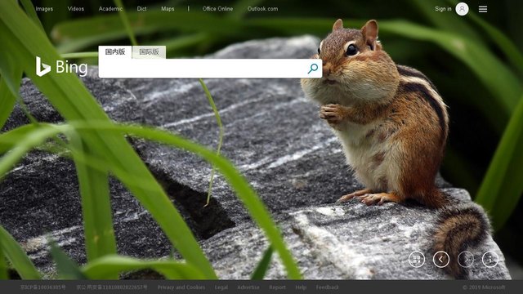This screenshot has height=294, width=523.
Task: Open Maps from the top navigation
Action: click(168, 9)
